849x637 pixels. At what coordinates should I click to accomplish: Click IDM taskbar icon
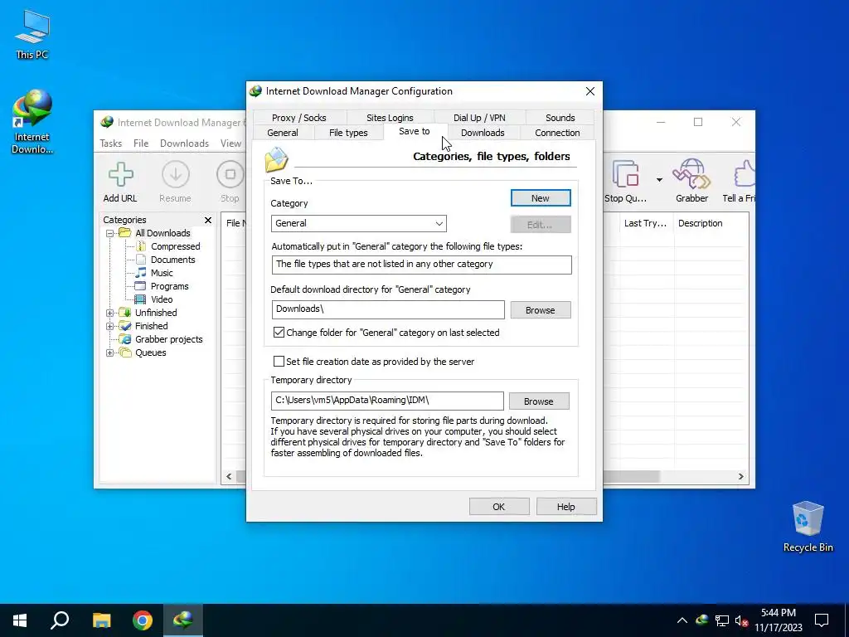click(x=183, y=620)
